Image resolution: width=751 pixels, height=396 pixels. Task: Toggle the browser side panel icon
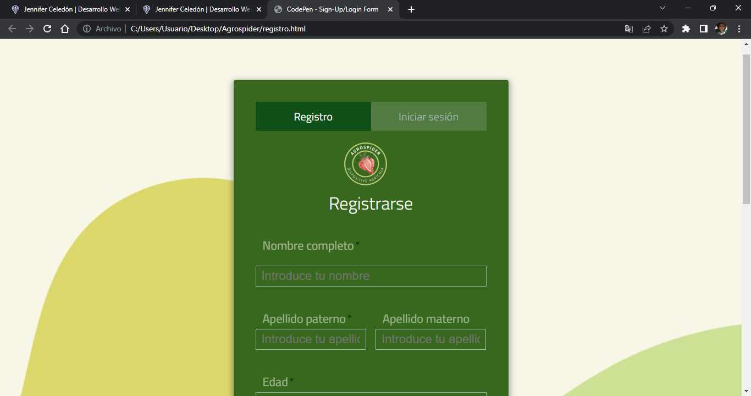(703, 29)
